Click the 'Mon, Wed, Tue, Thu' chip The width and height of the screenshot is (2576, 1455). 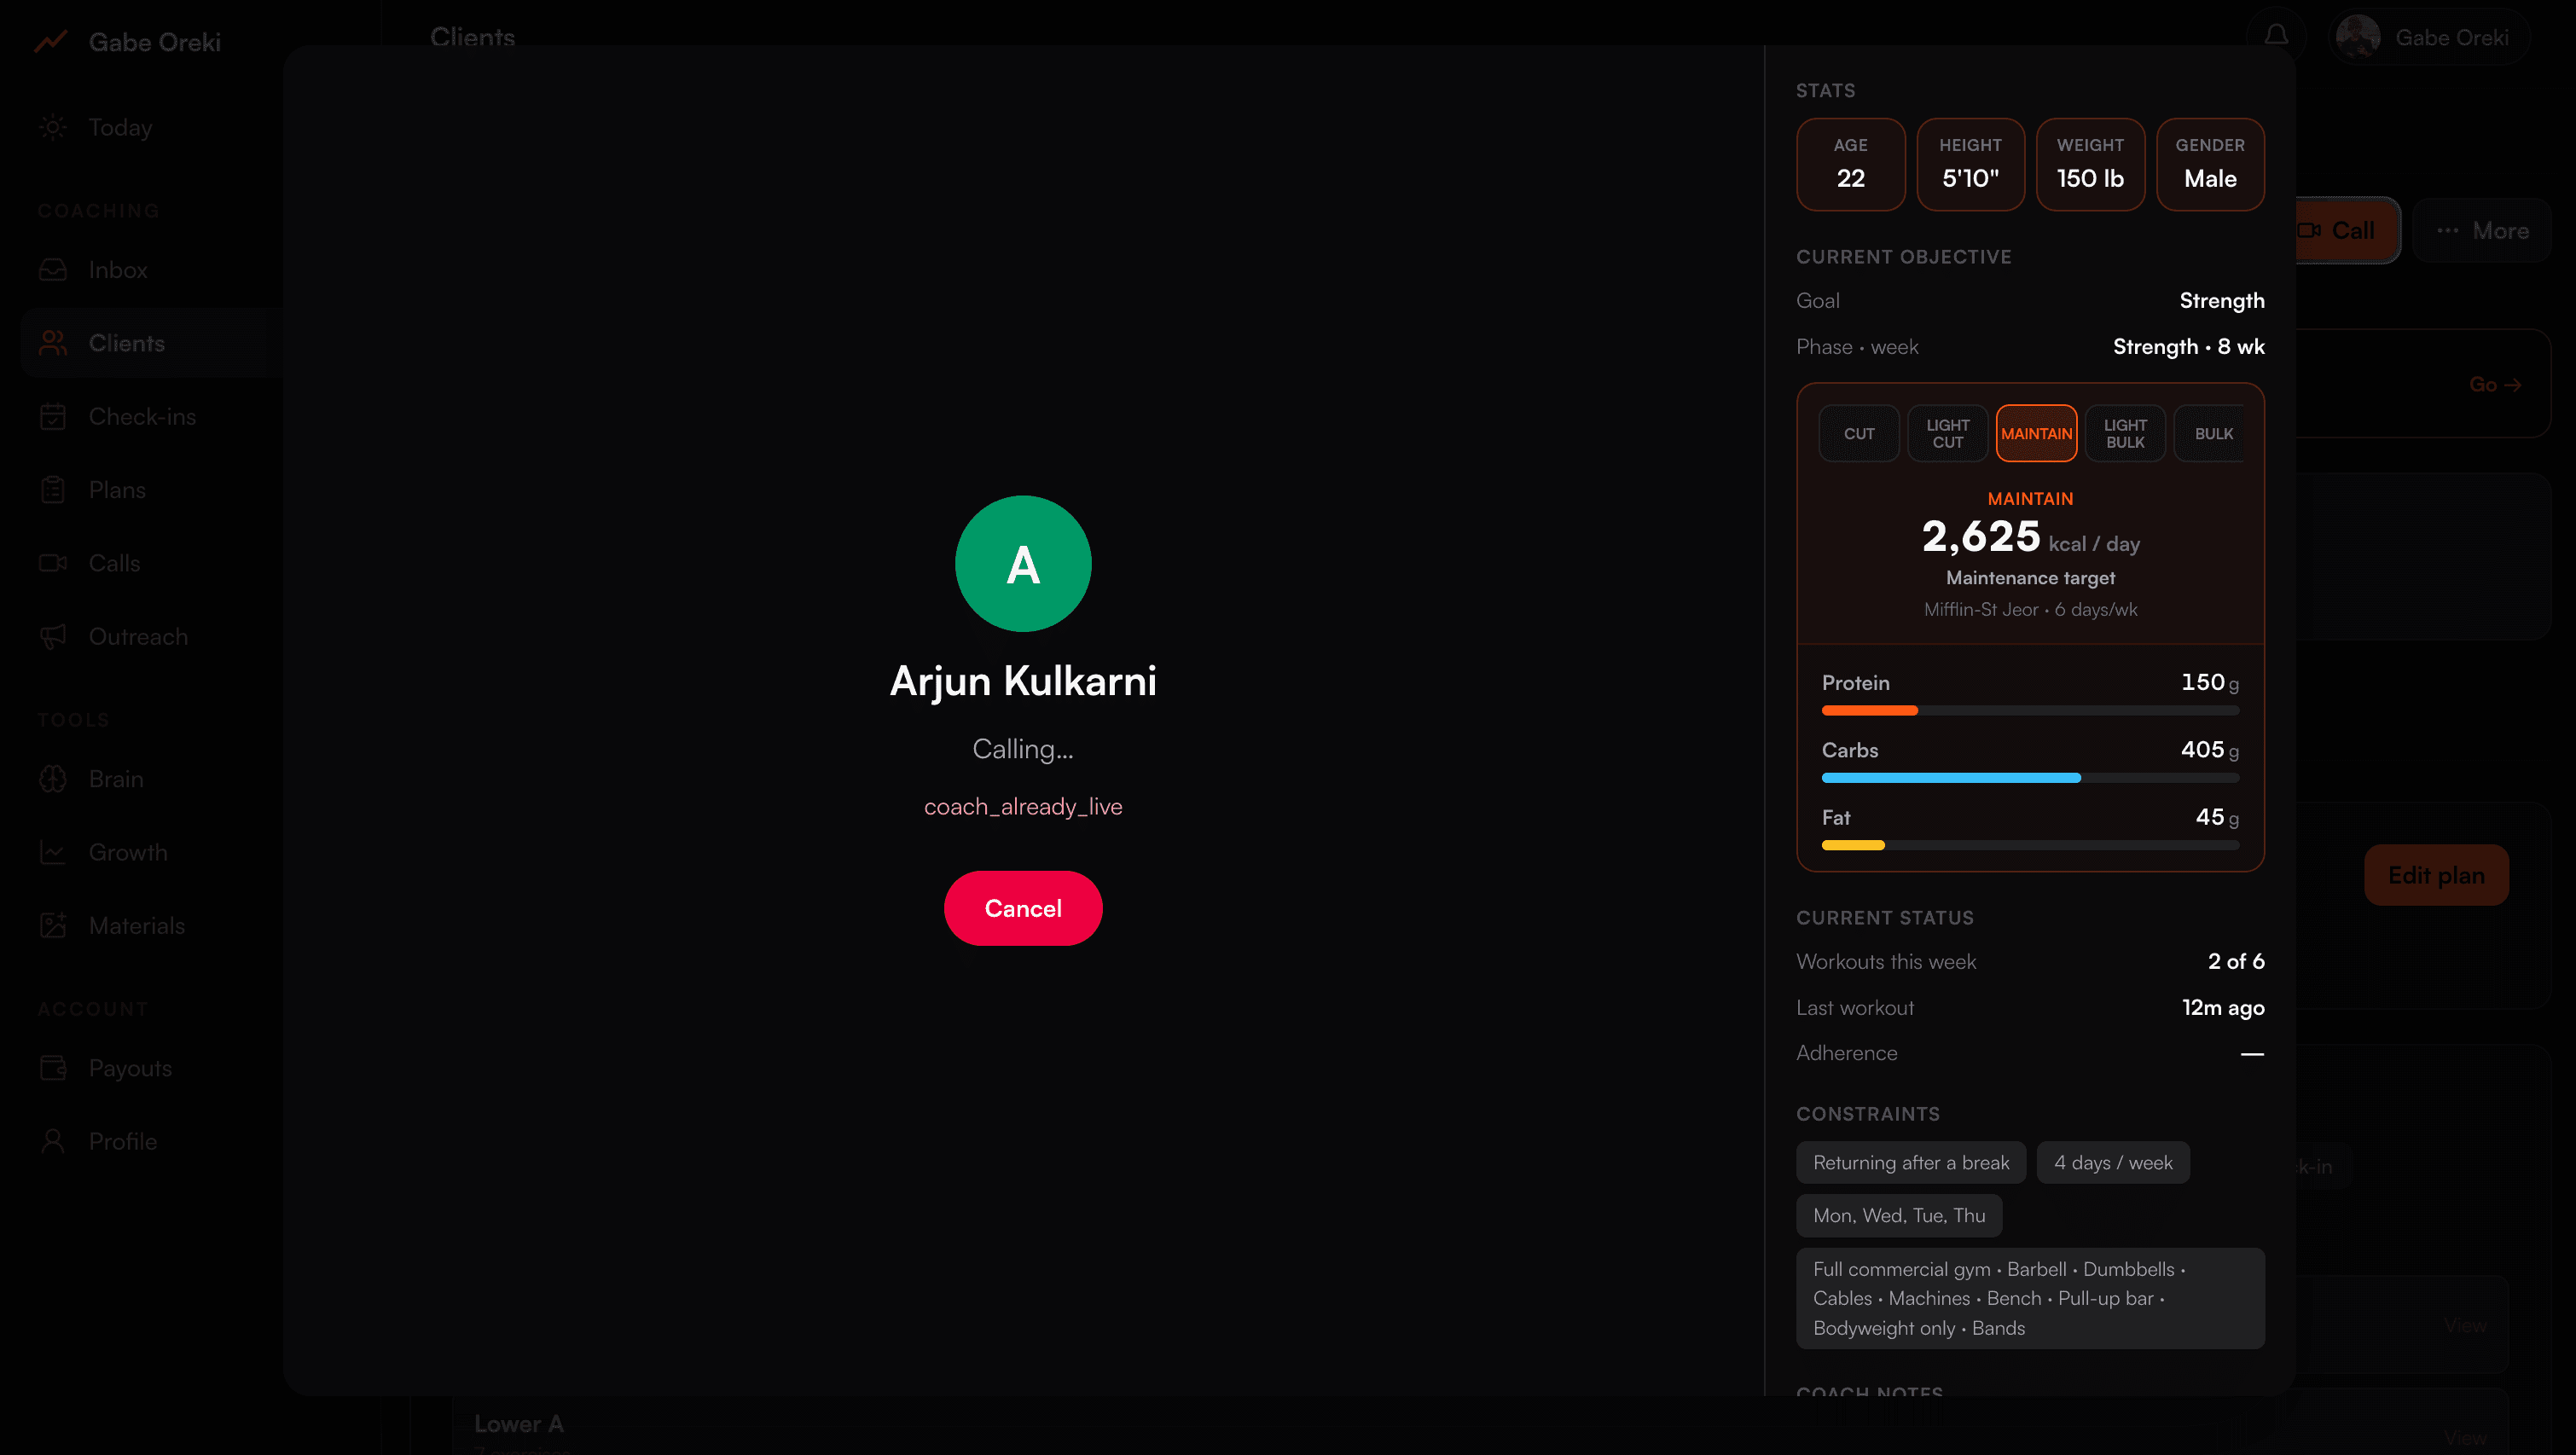coord(1899,1215)
